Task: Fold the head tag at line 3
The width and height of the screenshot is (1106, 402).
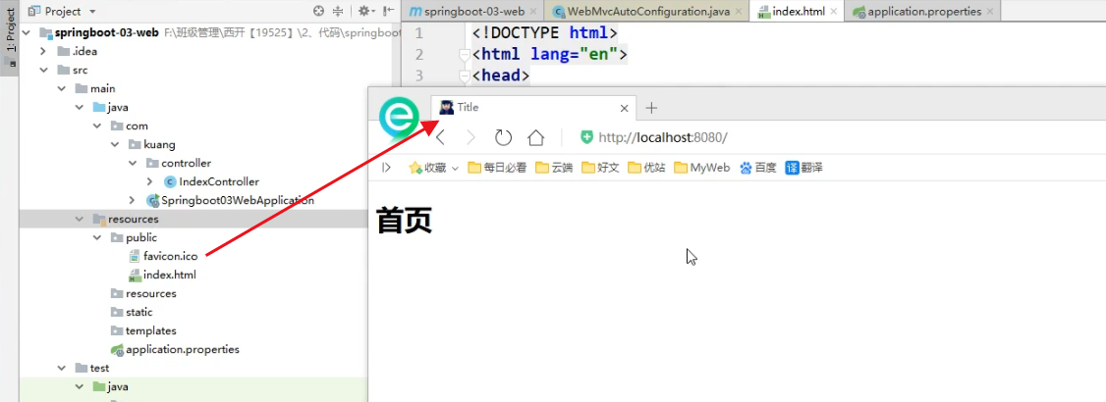Action: click(x=465, y=75)
